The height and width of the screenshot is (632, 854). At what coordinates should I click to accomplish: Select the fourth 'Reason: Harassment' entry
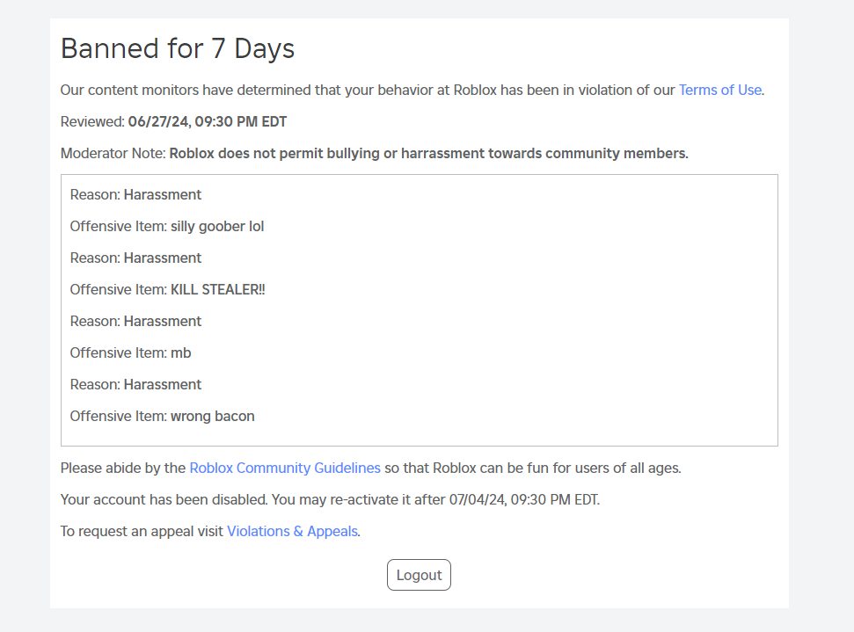pyautogui.click(x=135, y=384)
